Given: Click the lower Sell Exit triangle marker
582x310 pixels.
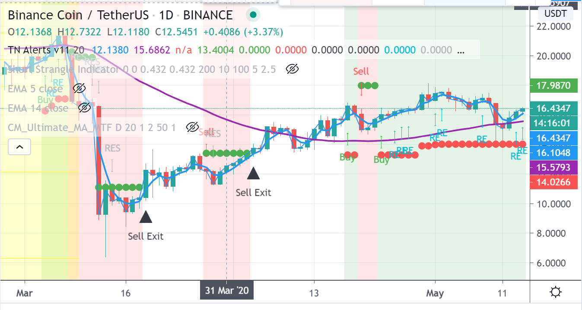Looking at the screenshot, I should pos(146,217).
